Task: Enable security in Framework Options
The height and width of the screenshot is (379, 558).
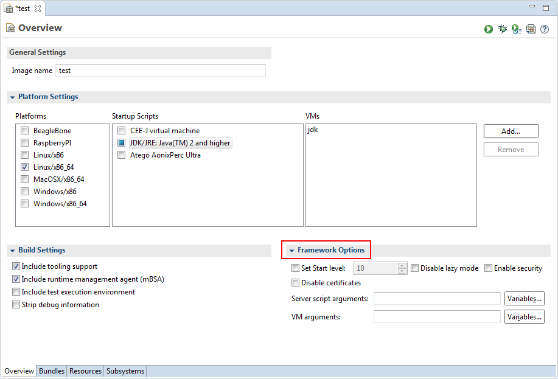Action: (489, 268)
